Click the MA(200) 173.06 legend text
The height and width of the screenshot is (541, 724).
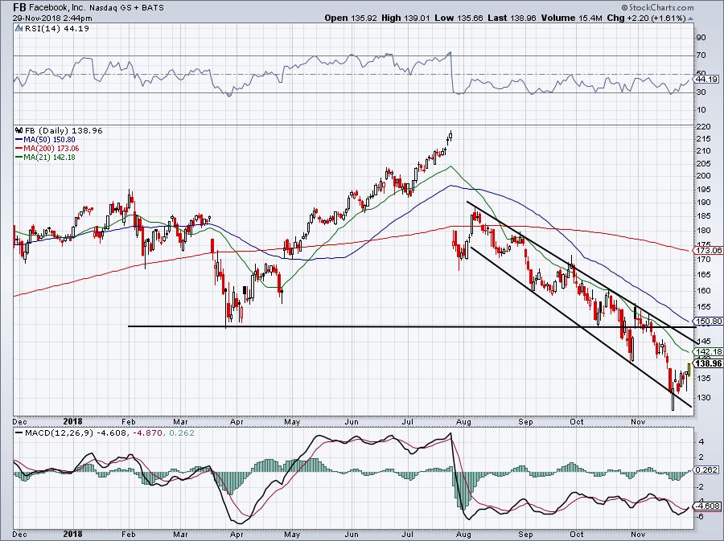click(51, 149)
